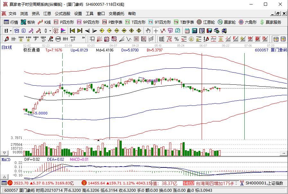Open the 行情 quotes view
The width and height of the screenshot is (288, 194).
(x=11, y=22)
